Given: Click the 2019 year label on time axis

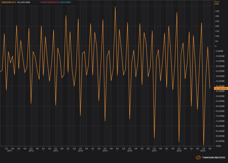Looking at the screenshot, I should click(x=203, y=151).
